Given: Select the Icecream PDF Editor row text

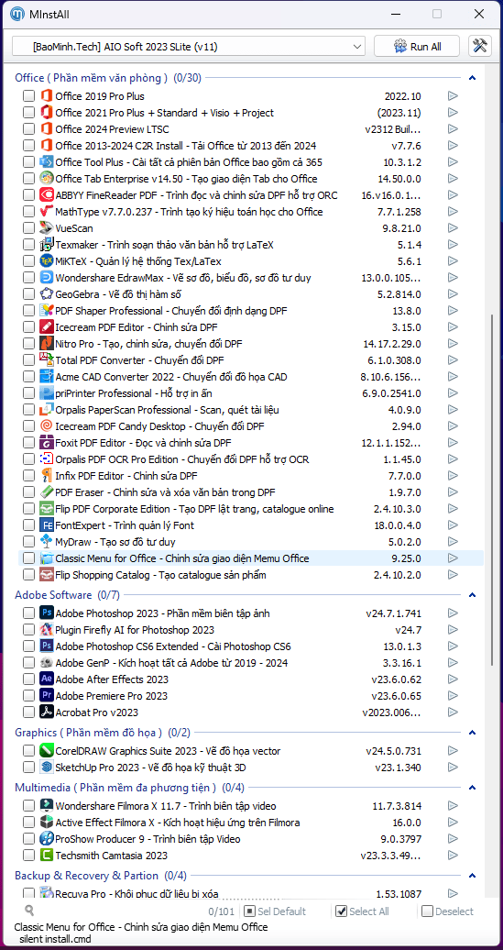Looking at the screenshot, I should pos(137,327).
